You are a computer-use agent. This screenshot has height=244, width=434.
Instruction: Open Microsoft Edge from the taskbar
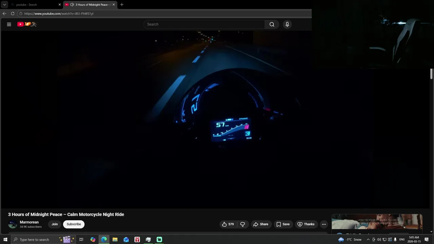click(x=104, y=240)
